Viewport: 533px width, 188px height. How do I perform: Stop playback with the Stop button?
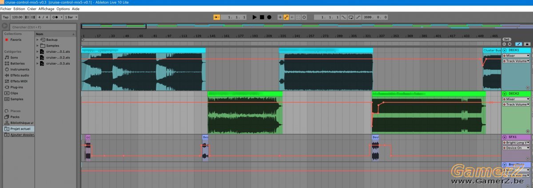pos(262,17)
